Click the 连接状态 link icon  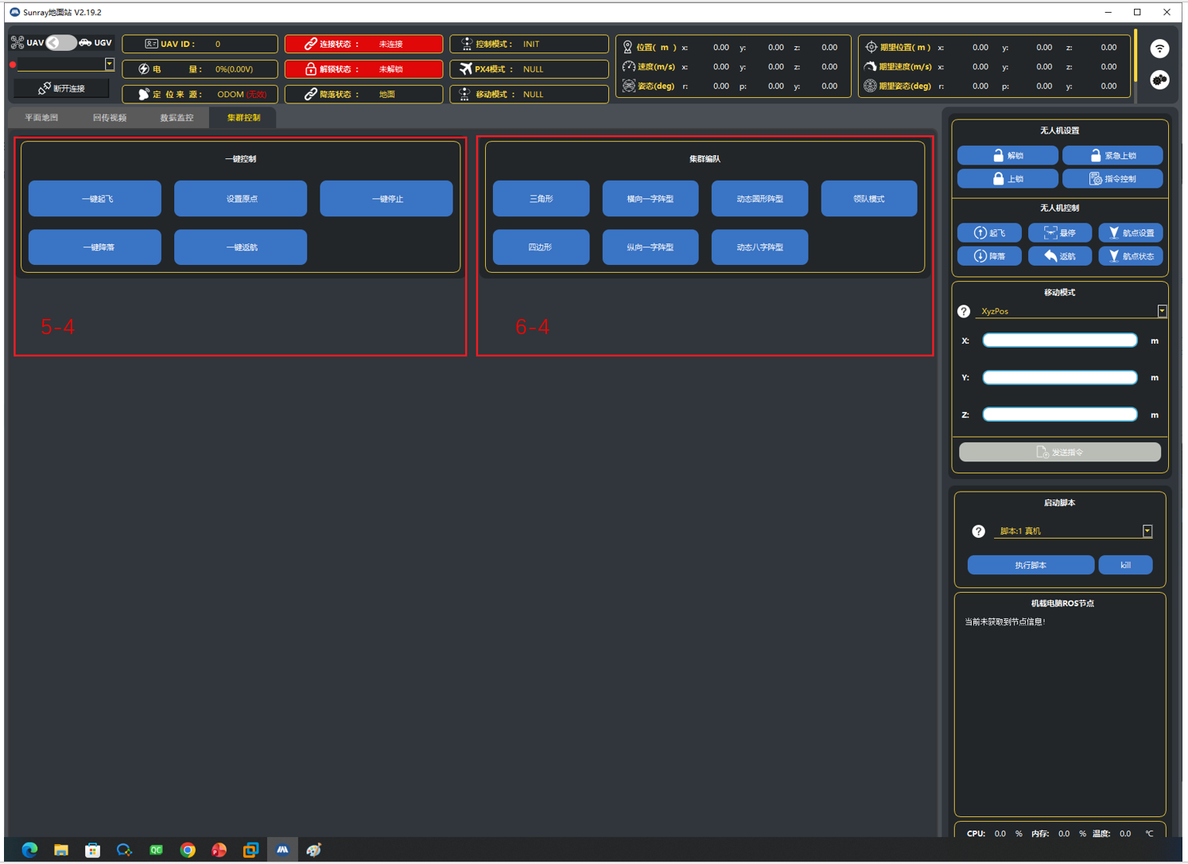pyautogui.click(x=311, y=44)
